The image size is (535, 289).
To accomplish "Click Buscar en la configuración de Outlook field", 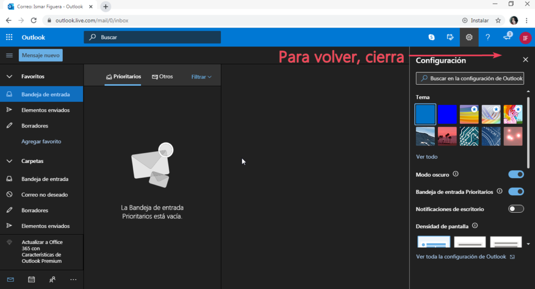I will coord(470,78).
